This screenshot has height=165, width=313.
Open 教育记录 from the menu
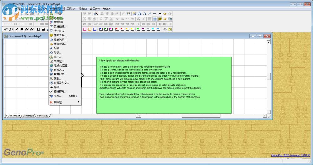[65, 74]
